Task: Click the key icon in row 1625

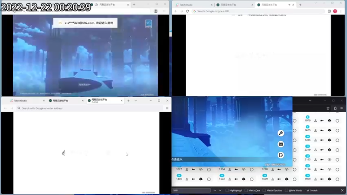Action: tap(322, 130)
